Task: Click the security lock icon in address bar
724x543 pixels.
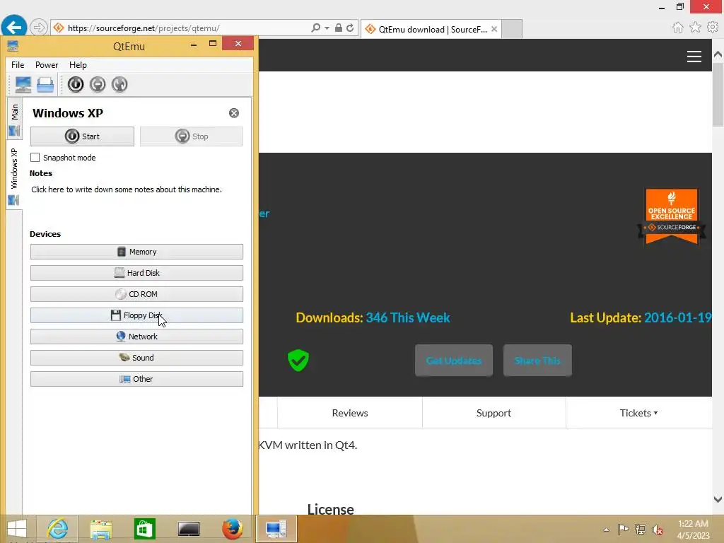Action: point(339,28)
